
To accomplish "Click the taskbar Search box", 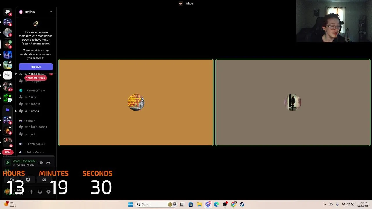I will point(156,204).
